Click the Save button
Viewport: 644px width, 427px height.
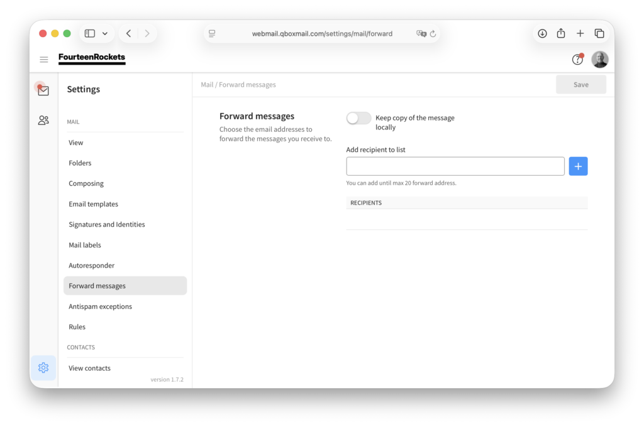pyautogui.click(x=580, y=85)
